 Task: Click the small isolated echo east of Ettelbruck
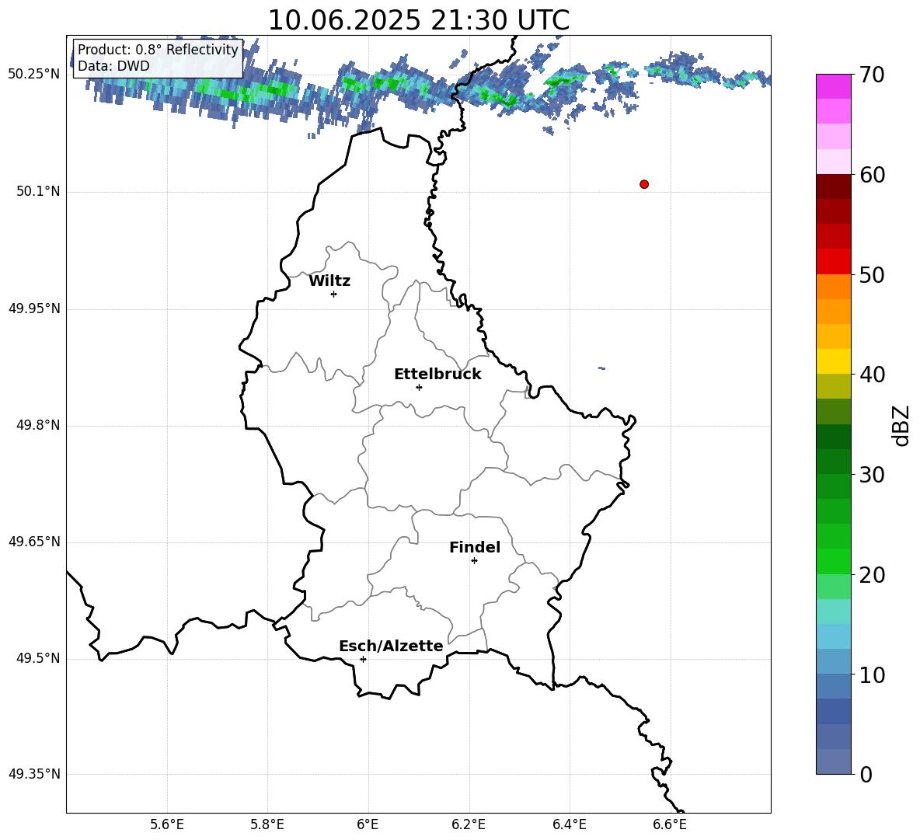pyautogui.click(x=601, y=368)
